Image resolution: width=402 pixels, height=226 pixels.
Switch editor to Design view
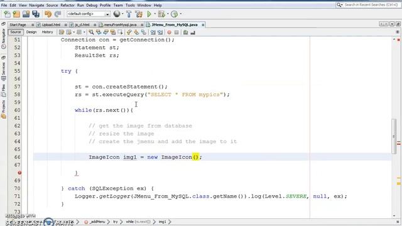(x=31, y=32)
